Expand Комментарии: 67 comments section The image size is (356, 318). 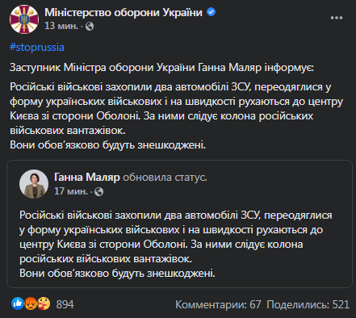tap(218, 304)
